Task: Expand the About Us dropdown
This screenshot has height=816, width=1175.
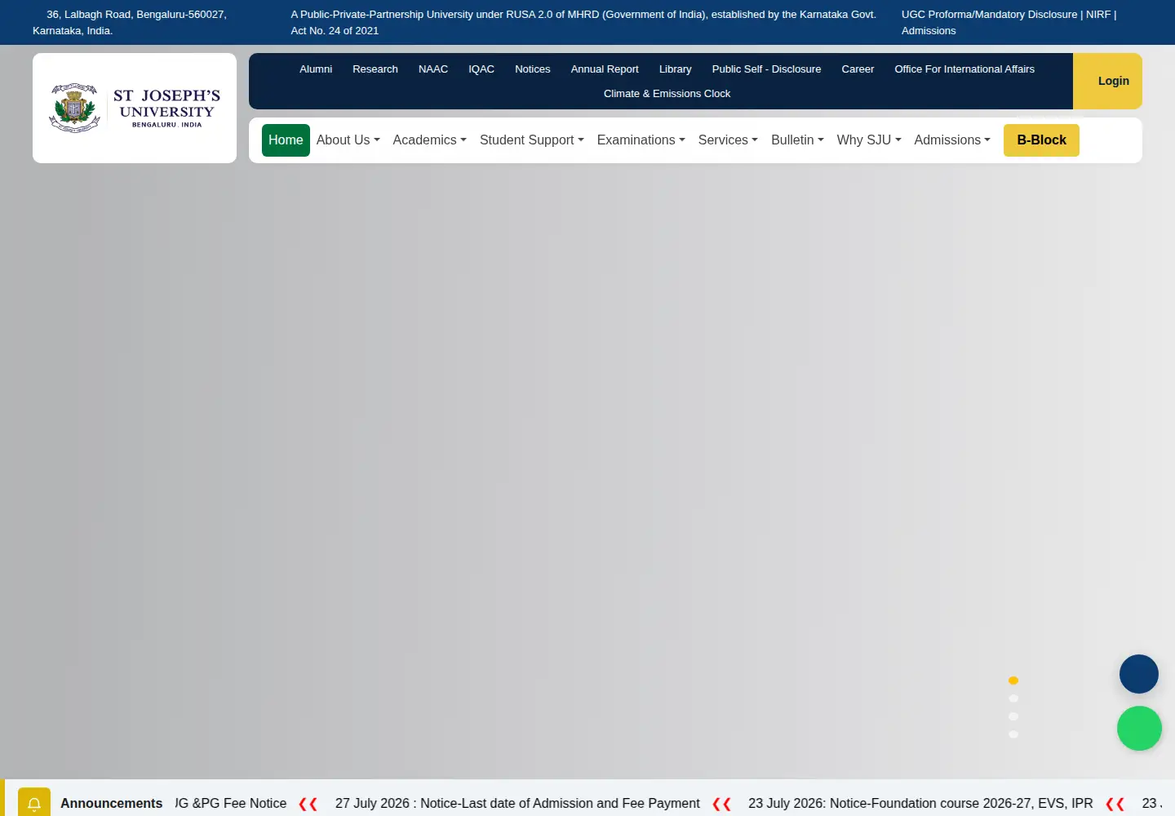Action: pyautogui.click(x=348, y=140)
